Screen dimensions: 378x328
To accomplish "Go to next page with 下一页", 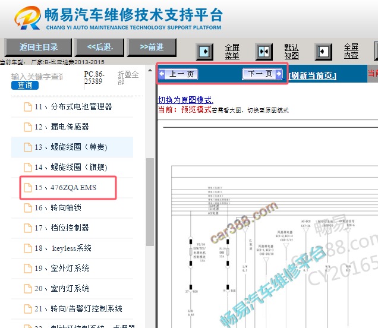I will 263,74.
